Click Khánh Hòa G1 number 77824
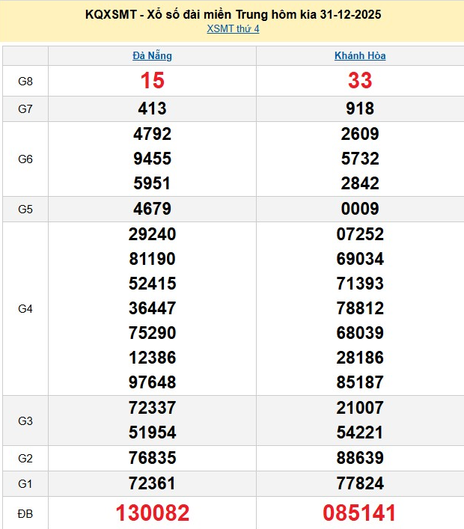The image size is (464, 529). click(360, 483)
